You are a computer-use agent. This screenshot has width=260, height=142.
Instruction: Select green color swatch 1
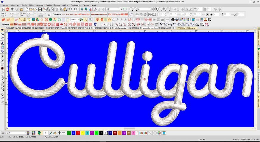coord(69,133)
